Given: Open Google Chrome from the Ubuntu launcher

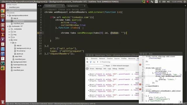Looking at the screenshot, I should coord(3,11).
